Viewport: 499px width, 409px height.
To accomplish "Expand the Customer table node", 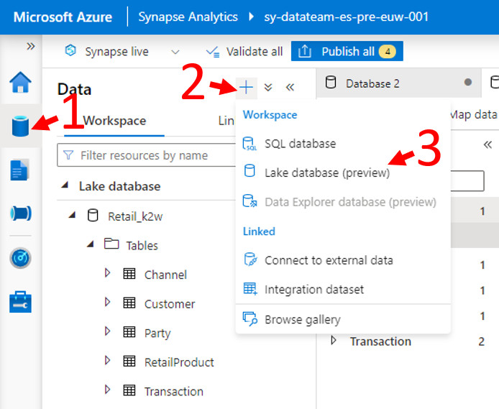I will [108, 302].
